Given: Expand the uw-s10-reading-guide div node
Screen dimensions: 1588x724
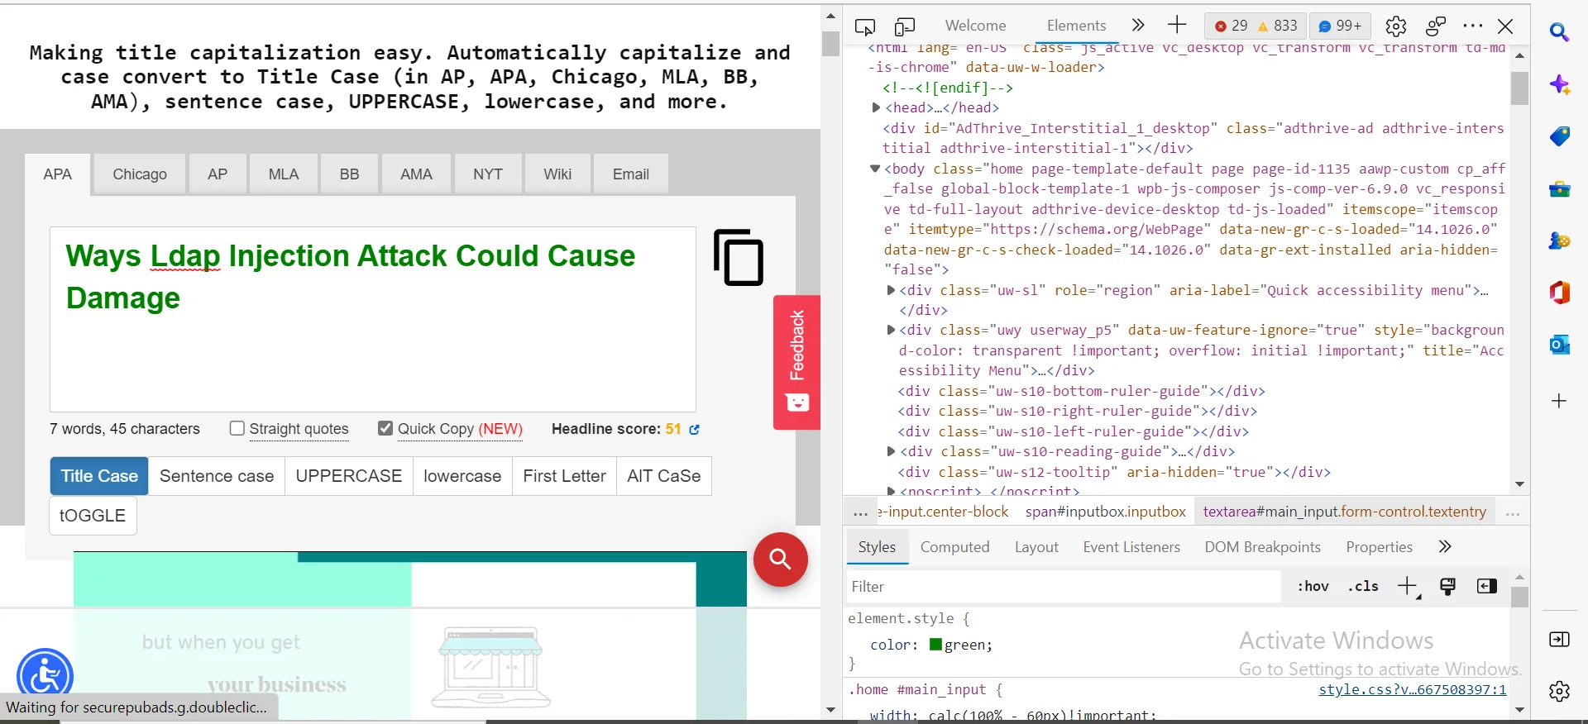Looking at the screenshot, I should click(x=891, y=451).
